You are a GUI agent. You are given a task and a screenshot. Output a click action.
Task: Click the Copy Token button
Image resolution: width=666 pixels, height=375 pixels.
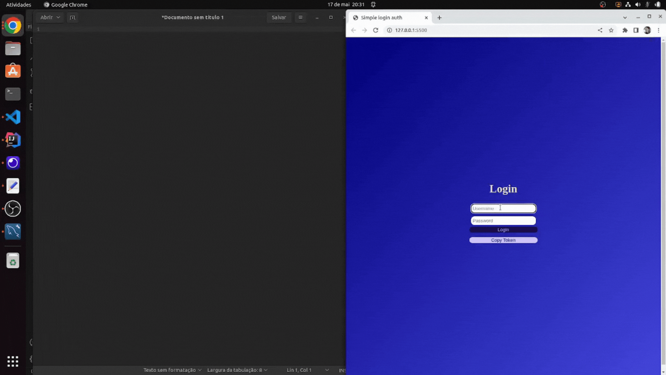(503, 240)
